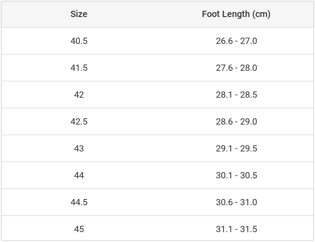Choose the size 44 cell
The image size is (315, 242).
tap(79, 175)
